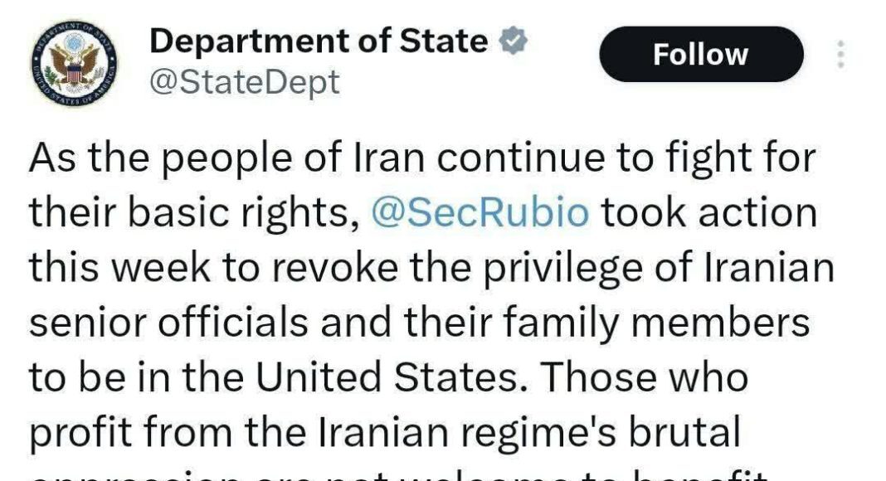Open the Department of State seal avatar
Viewport: 886px width, 481px height.
pyautogui.click(x=75, y=63)
